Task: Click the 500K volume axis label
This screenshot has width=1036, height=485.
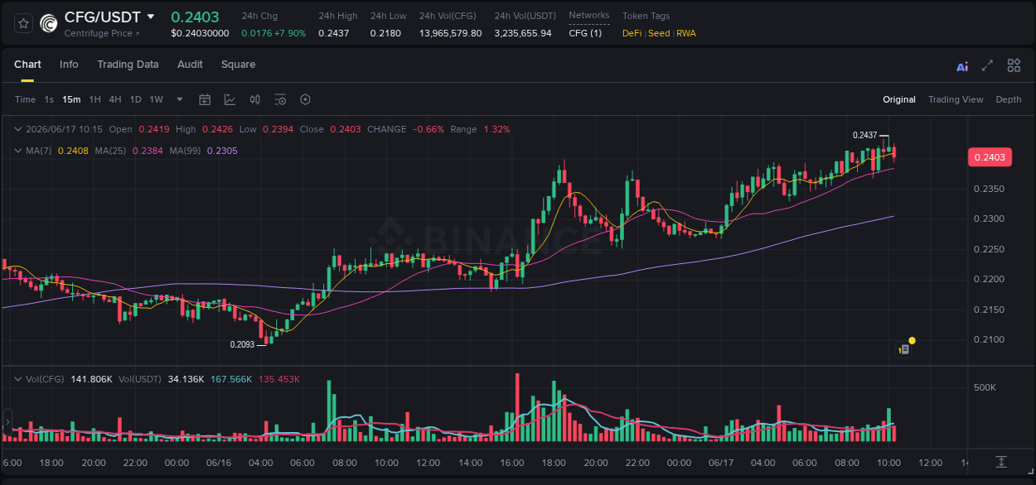Action: pos(984,387)
